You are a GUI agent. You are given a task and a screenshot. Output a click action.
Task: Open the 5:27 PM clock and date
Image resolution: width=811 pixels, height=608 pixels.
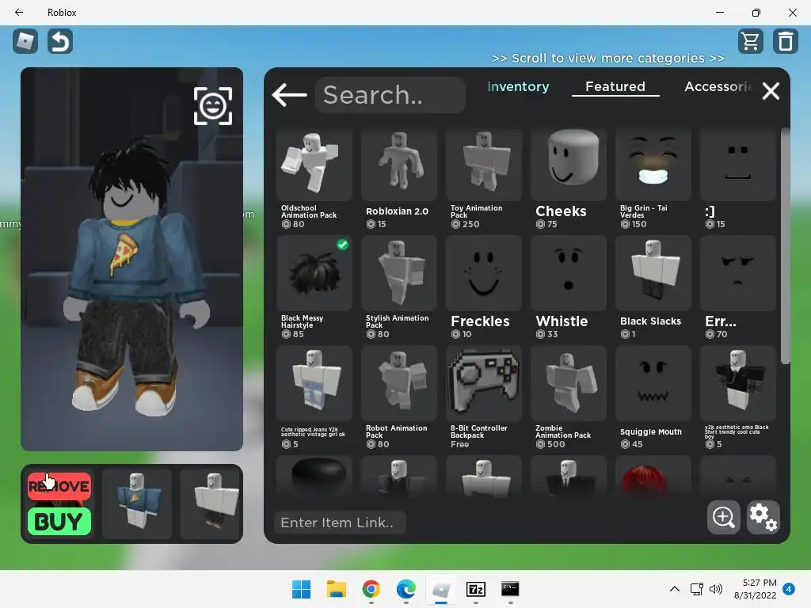pos(755,589)
